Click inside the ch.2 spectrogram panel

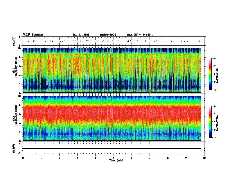tap(112, 119)
